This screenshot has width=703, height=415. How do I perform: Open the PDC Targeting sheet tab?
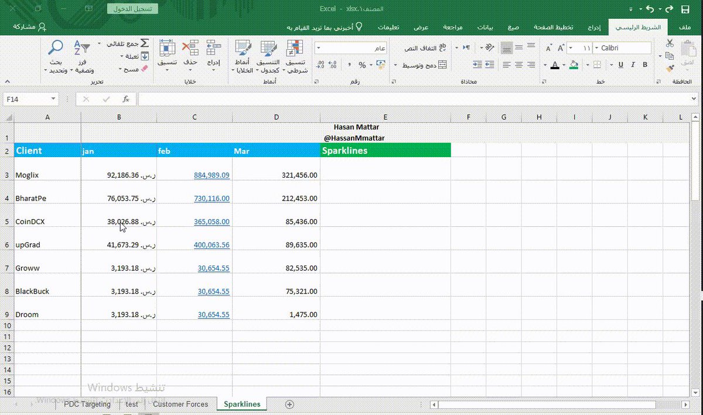pyautogui.click(x=87, y=404)
